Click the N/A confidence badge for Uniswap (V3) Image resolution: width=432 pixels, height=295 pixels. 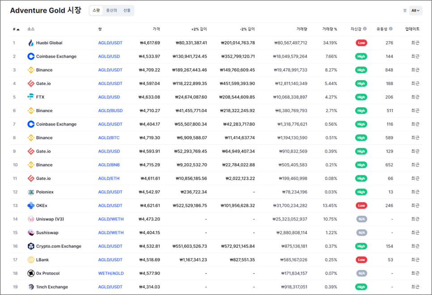[361, 219]
